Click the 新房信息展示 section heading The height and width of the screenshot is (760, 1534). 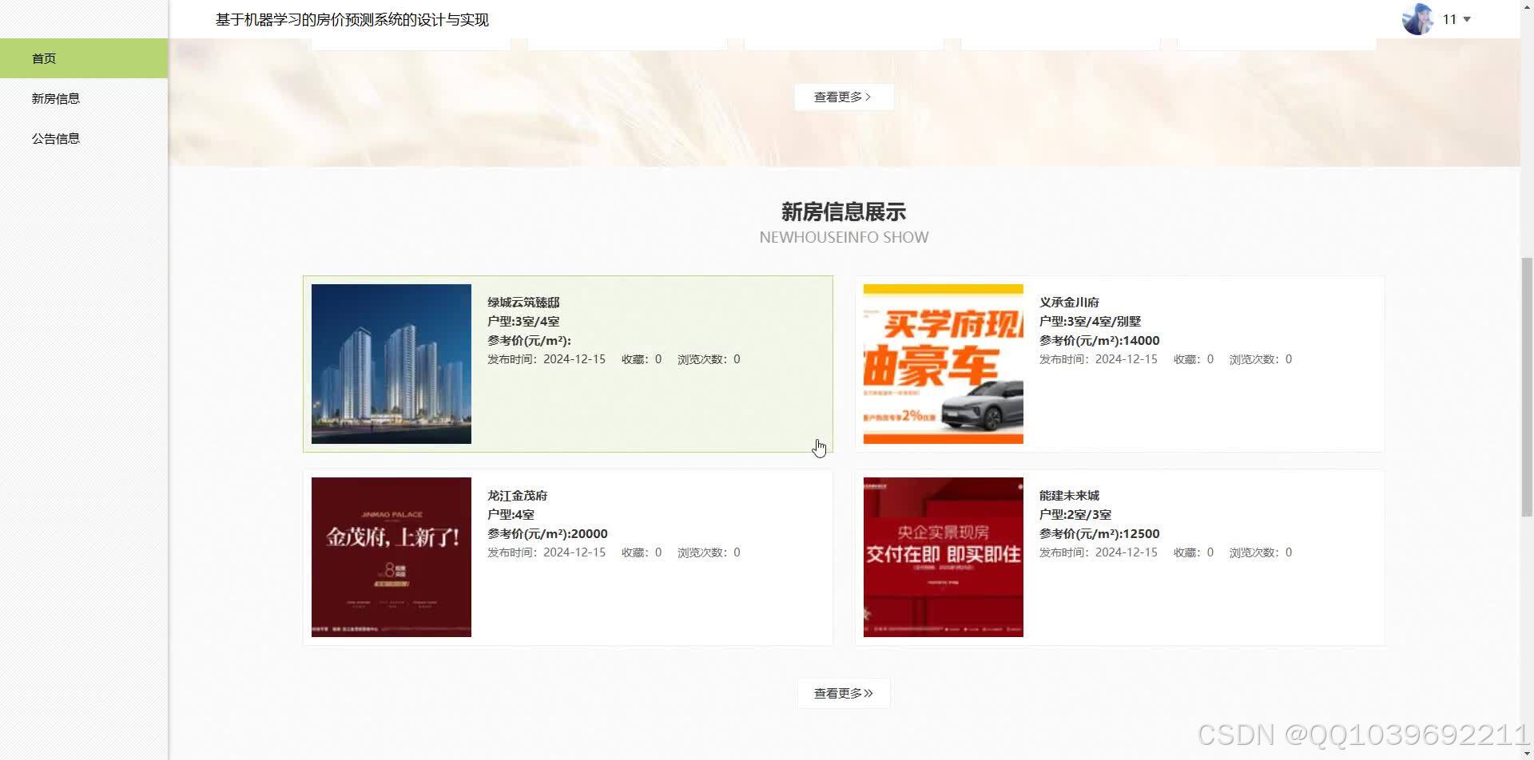click(843, 212)
